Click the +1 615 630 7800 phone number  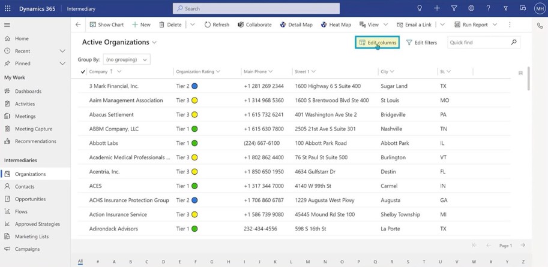pyautogui.click(x=264, y=129)
